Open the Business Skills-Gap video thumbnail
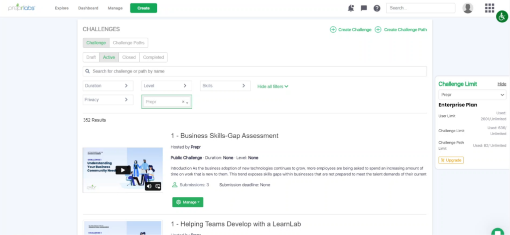 point(123,170)
